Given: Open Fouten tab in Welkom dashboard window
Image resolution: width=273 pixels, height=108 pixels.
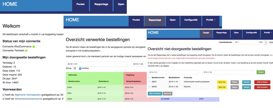Looking at the screenshot, I should pos(80,4).
